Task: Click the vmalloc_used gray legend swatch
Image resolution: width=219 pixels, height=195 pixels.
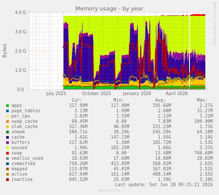Action: point(7,158)
